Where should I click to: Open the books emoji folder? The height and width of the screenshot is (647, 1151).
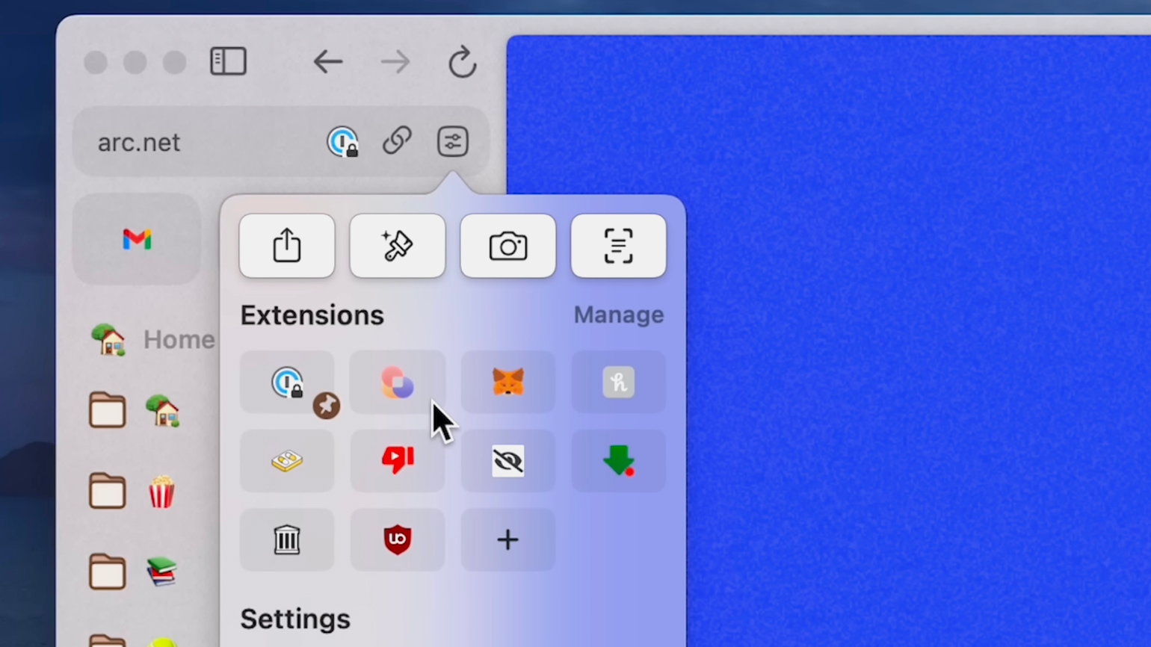[135, 572]
